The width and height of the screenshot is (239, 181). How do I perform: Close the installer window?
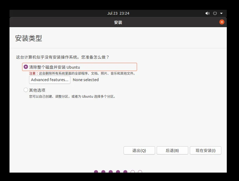(x=222, y=22)
